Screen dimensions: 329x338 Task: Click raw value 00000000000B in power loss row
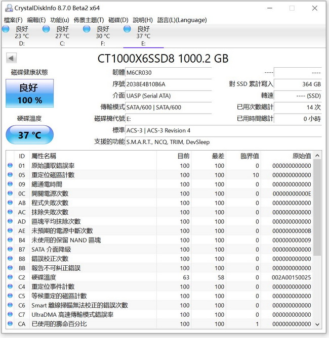pyautogui.click(x=292, y=231)
